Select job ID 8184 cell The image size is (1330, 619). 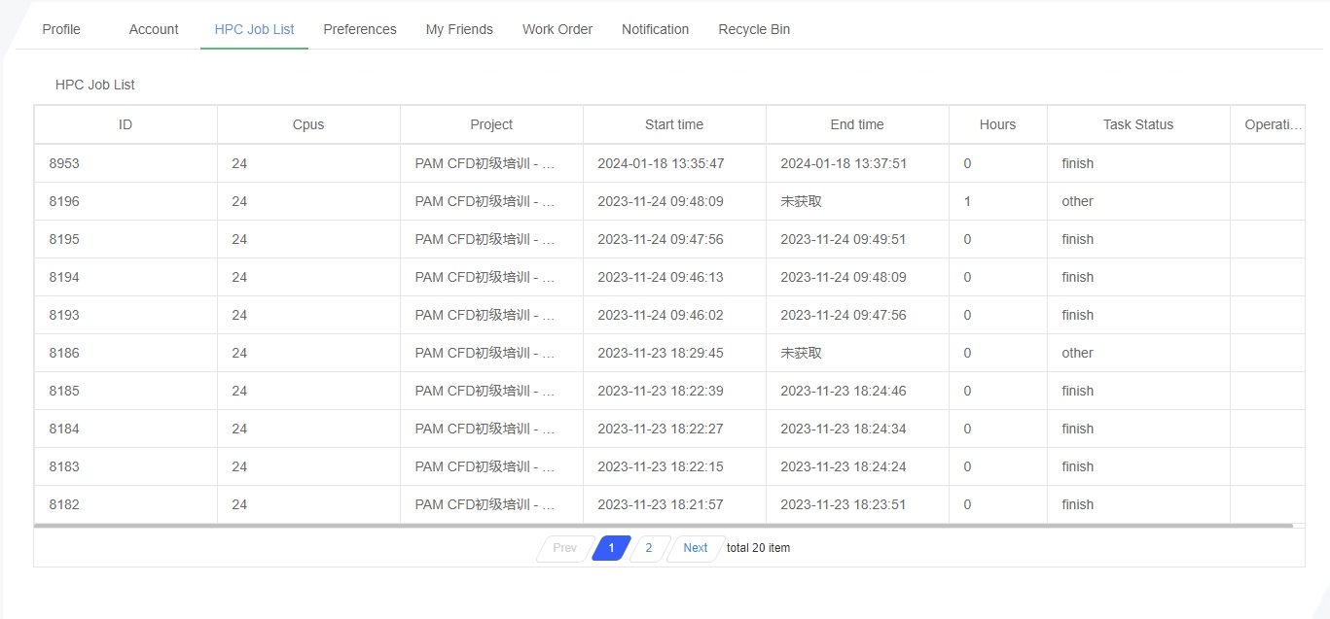[x=126, y=429]
